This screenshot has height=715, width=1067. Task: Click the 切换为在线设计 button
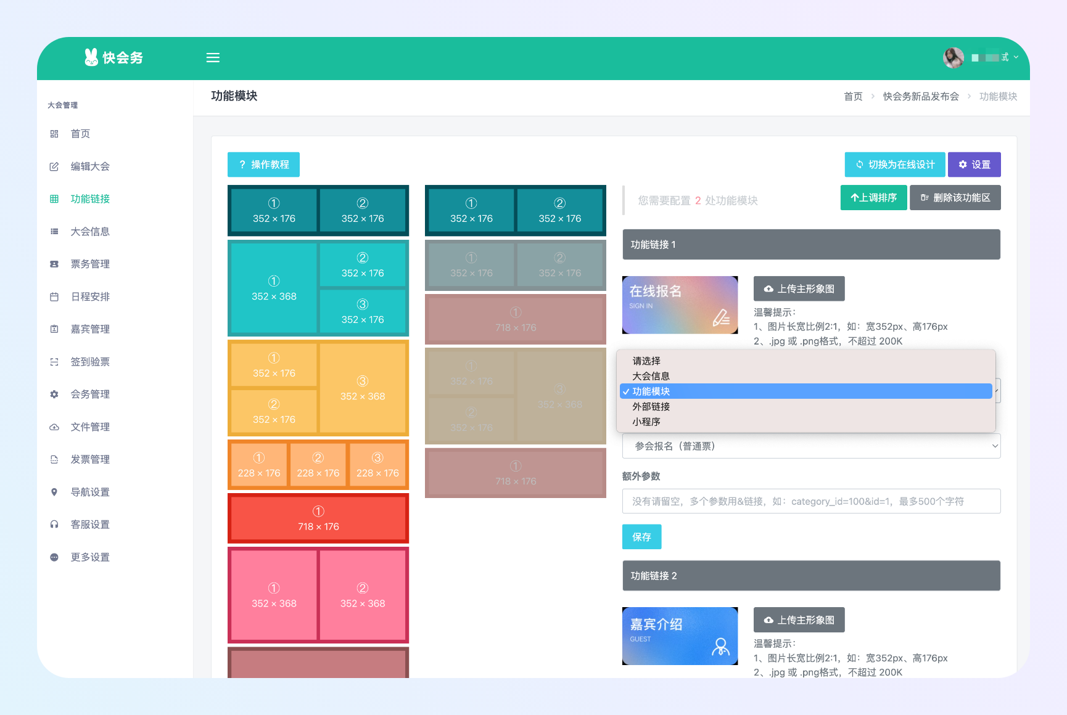pyautogui.click(x=894, y=165)
